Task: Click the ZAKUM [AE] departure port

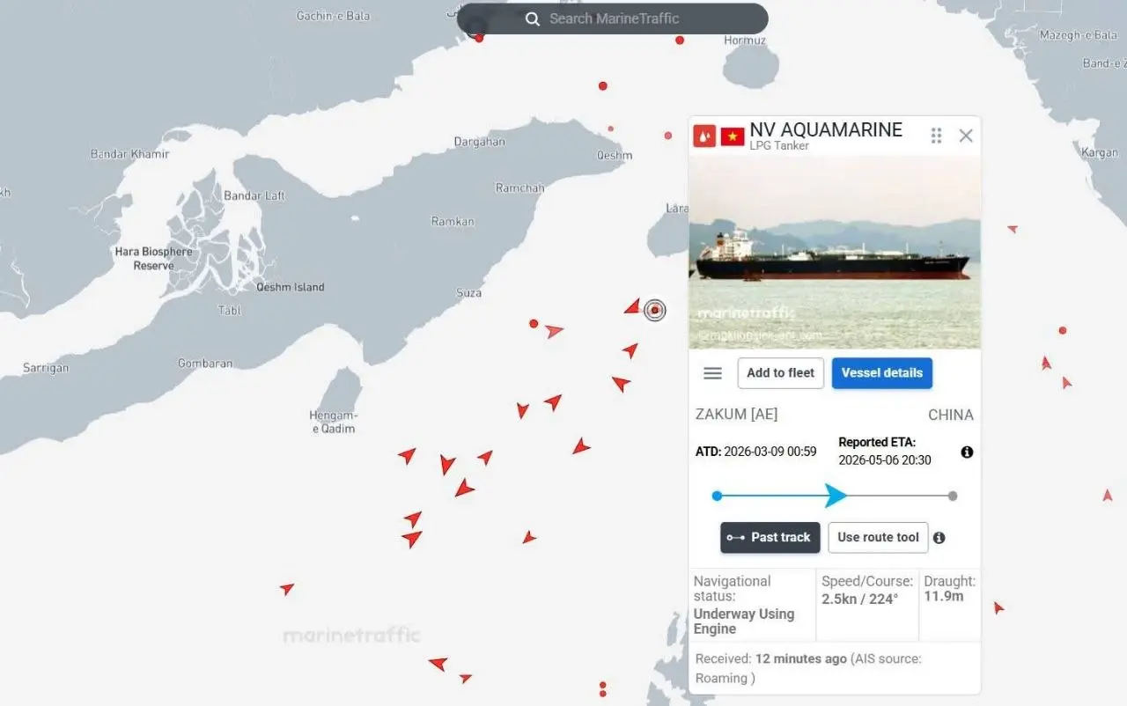Action: pyautogui.click(x=737, y=415)
